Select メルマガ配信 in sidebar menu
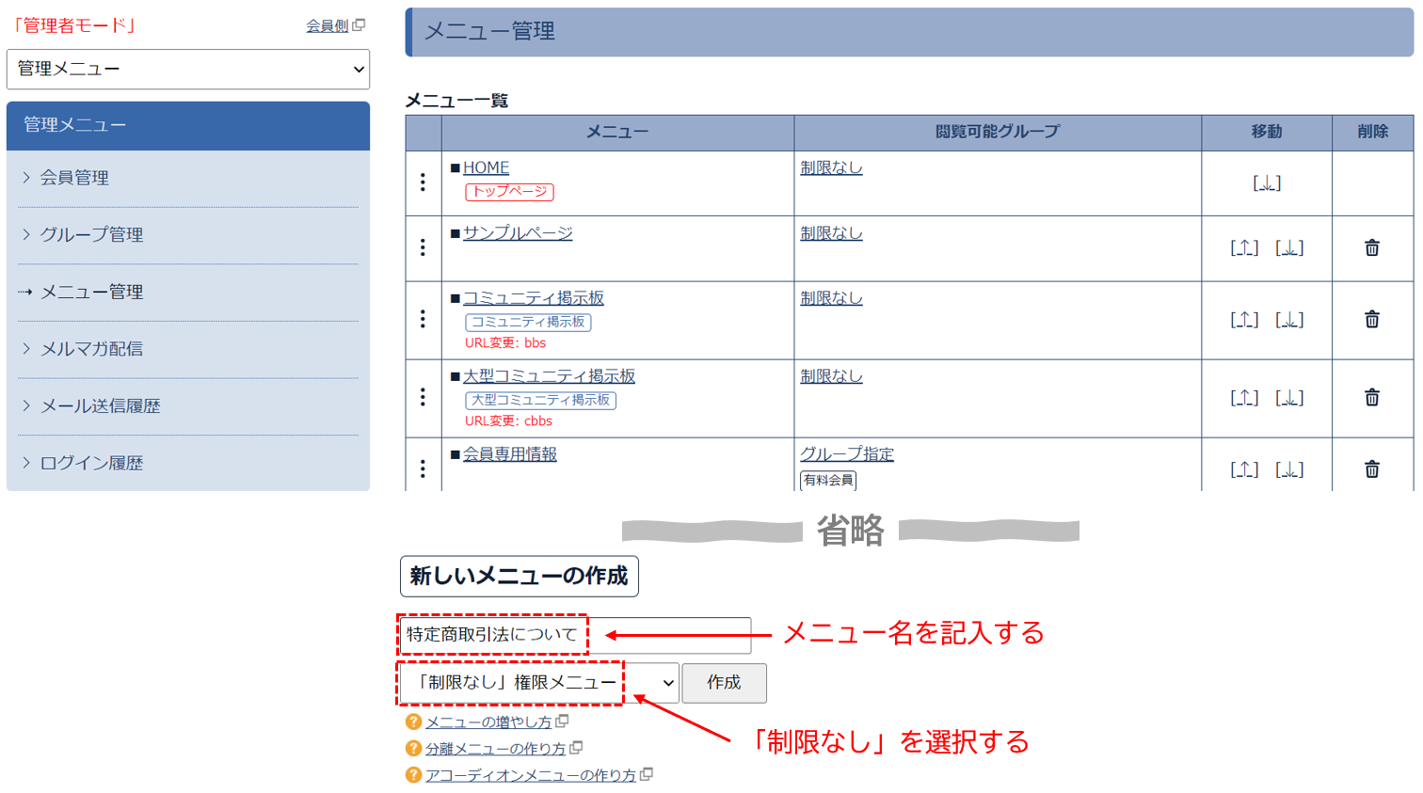 (x=91, y=349)
